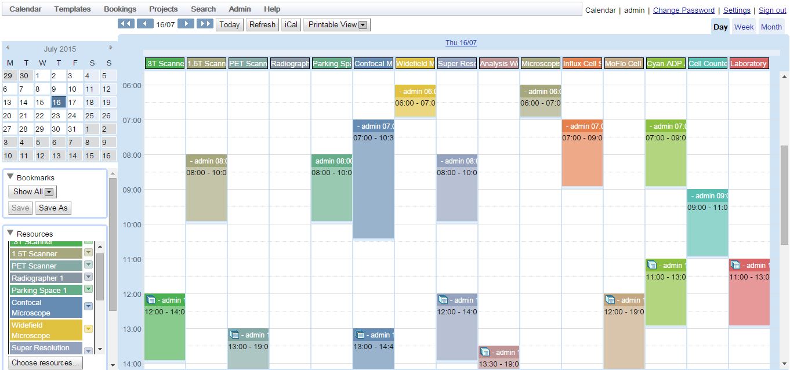The width and height of the screenshot is (790, 370).
Task: Open the Settings link
Action: [x=737, y=10]
